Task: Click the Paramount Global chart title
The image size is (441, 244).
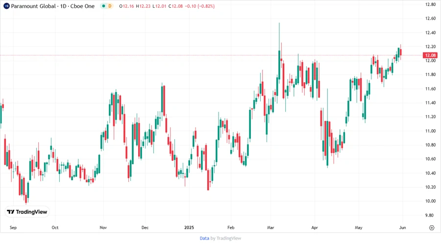Action: tap(52, 6)
